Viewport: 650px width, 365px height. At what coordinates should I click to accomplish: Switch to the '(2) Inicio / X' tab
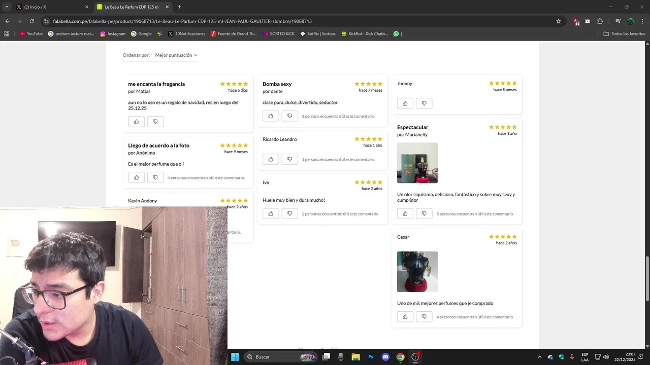pos(52,7)
